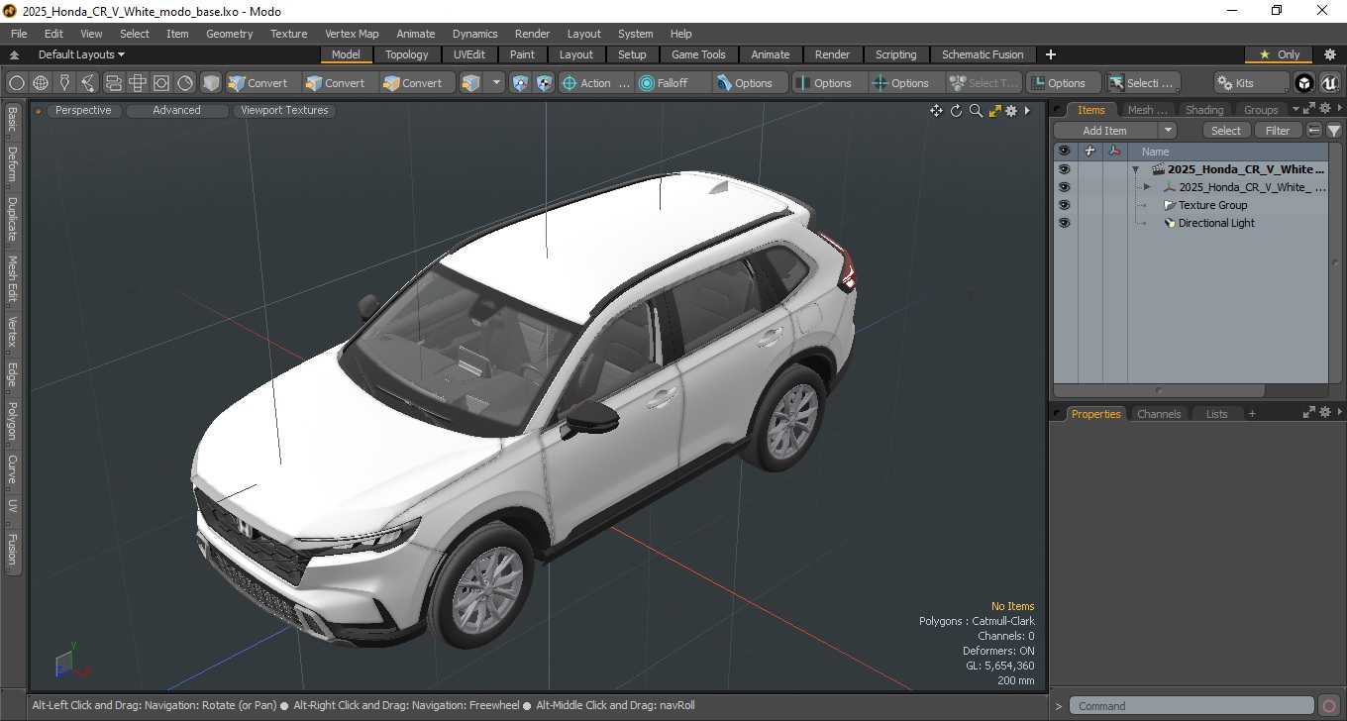The image size is (1347, 721).
Task: Click the first blue shield-shaped toolbar icon
Action: tap(520, 83)
